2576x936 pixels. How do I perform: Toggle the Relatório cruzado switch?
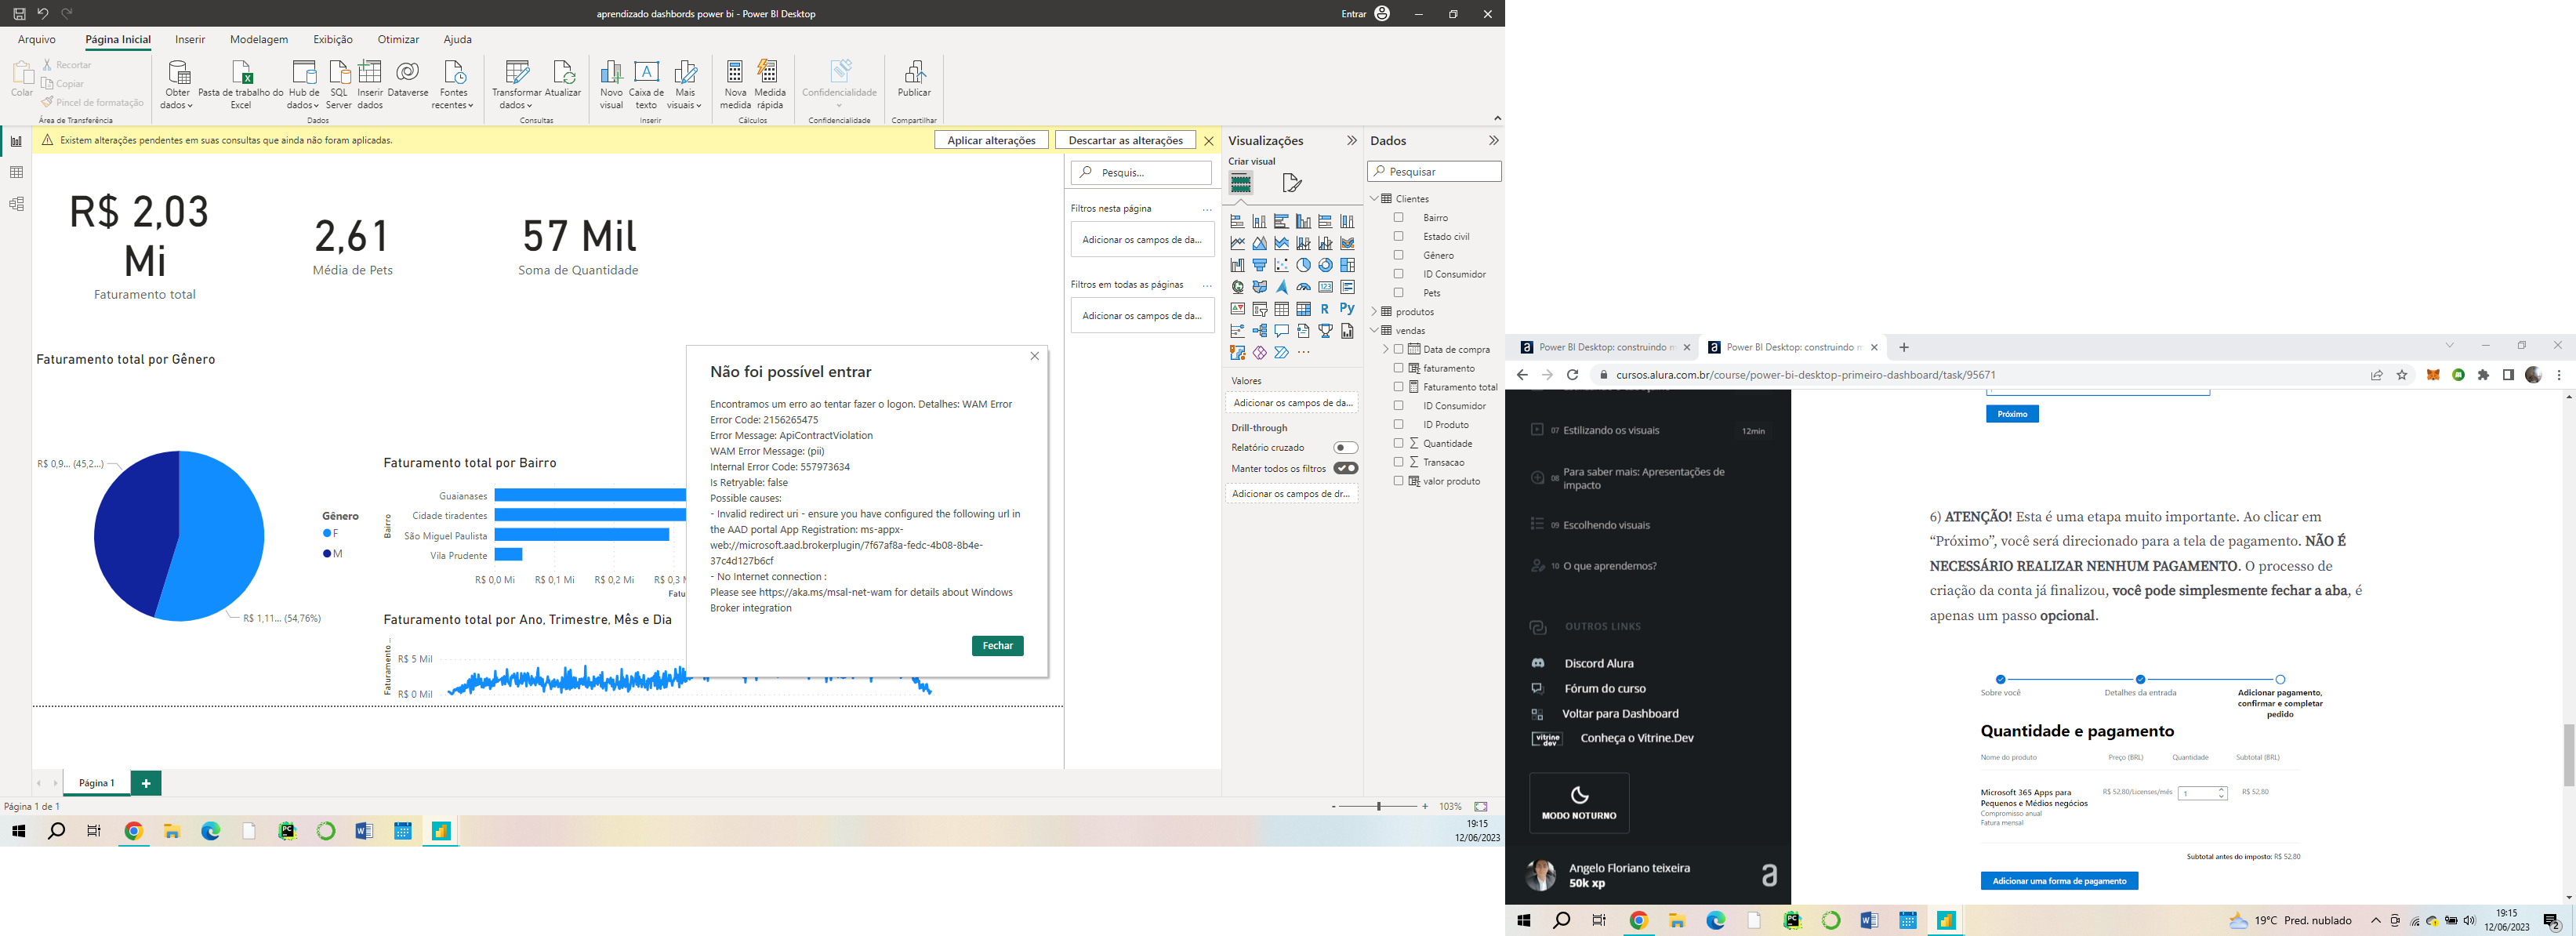1346,448
